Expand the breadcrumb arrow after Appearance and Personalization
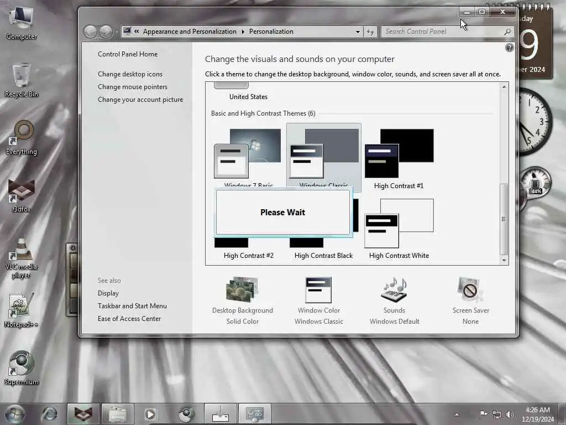 [243, 32]
